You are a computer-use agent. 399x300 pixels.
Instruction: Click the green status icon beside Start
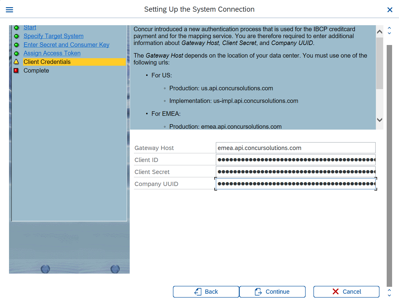(x=17, y=28)
